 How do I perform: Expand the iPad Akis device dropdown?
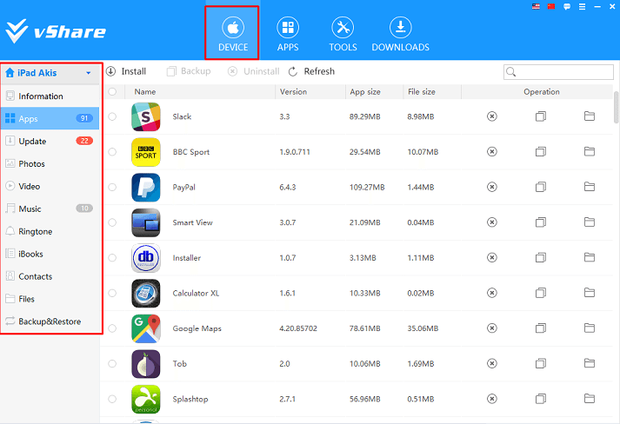tap(89, 74)
